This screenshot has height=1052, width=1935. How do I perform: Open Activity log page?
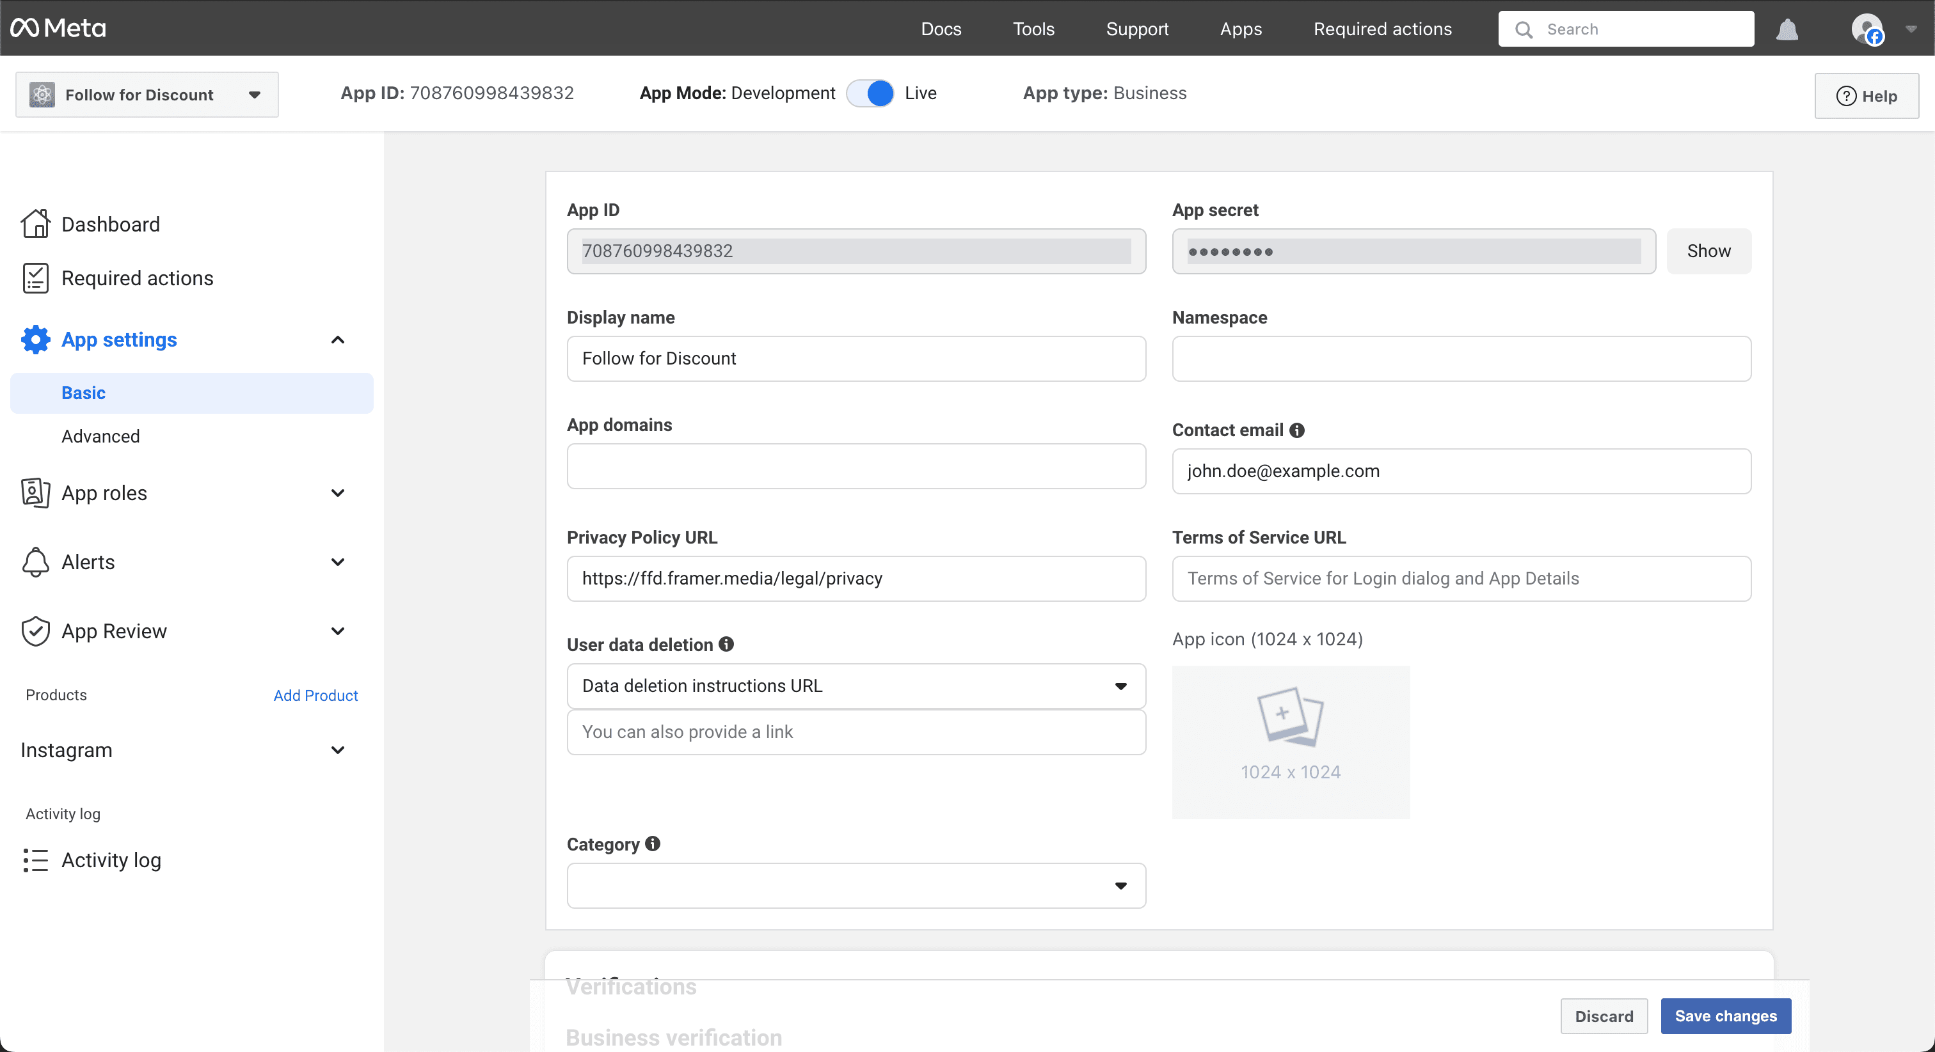[x=111, y=860]
